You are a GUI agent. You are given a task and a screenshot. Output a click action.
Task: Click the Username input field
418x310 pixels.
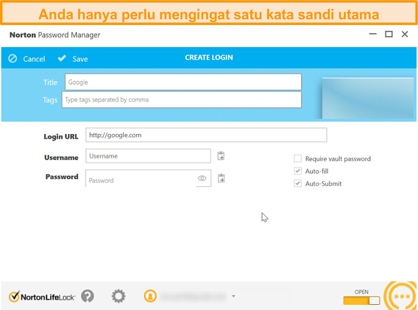click(148, 156)
